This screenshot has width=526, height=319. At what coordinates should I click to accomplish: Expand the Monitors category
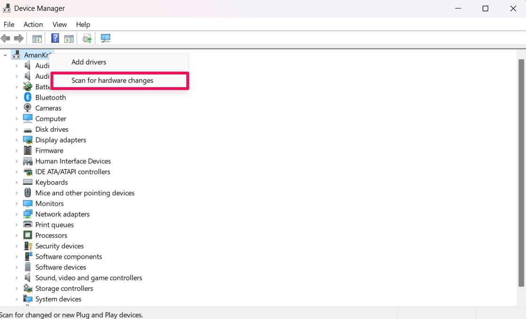(17, 204)
